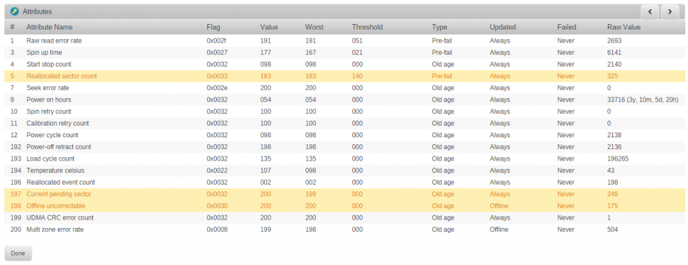Click raw value 198 in Reallocated event row
This screenshot has width=688, height=265.
tap(612, 182)
